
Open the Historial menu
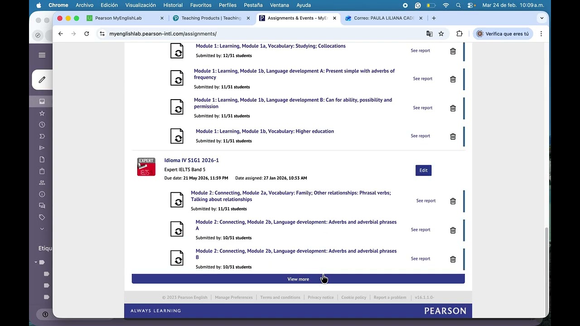click(x=173, y=5)
